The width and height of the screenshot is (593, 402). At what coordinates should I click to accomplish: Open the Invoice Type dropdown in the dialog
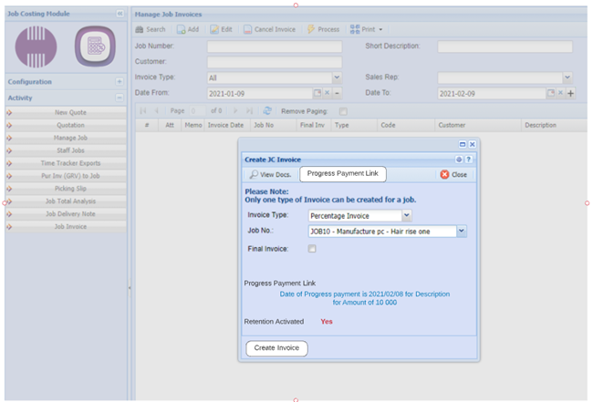pos(406,216)
